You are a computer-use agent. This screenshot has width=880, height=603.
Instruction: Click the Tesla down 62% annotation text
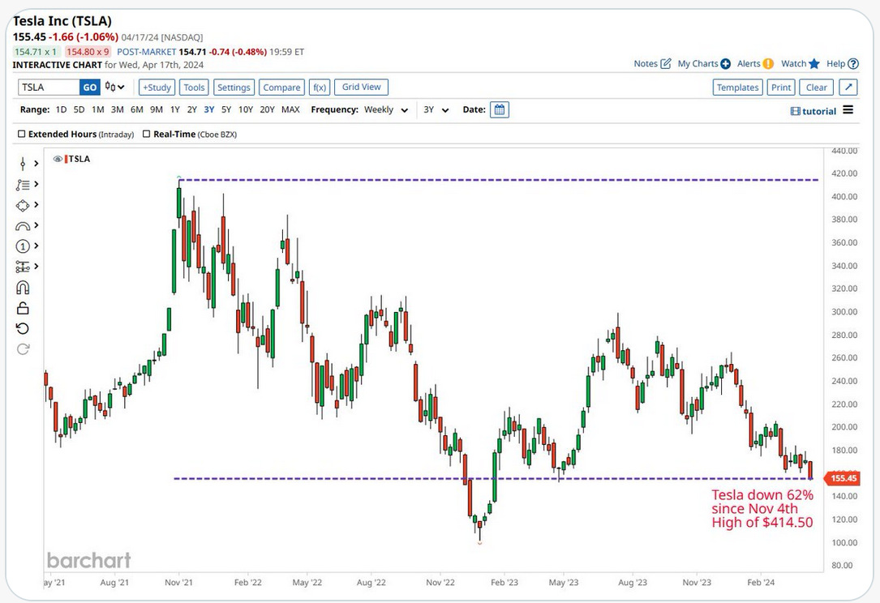pos(762,509)
